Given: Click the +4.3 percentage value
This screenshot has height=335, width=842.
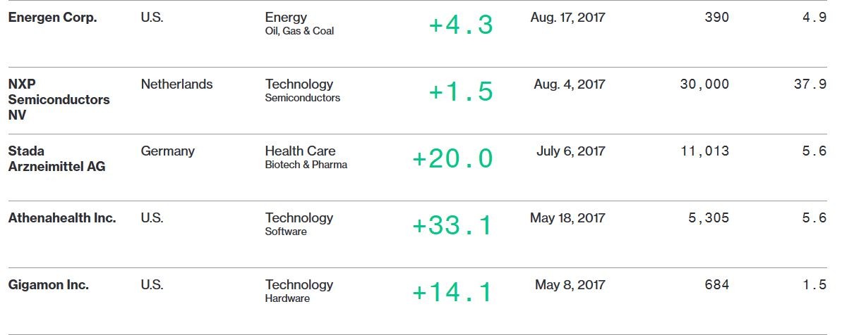Looking at the screenshot, I should [461, 25].
